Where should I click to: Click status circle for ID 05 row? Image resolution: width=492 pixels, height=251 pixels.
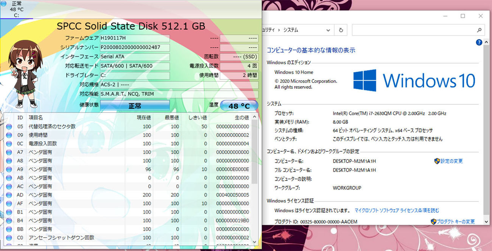[9, 127]
